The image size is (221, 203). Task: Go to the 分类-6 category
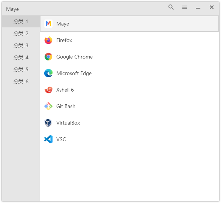(x=21, y=81)
